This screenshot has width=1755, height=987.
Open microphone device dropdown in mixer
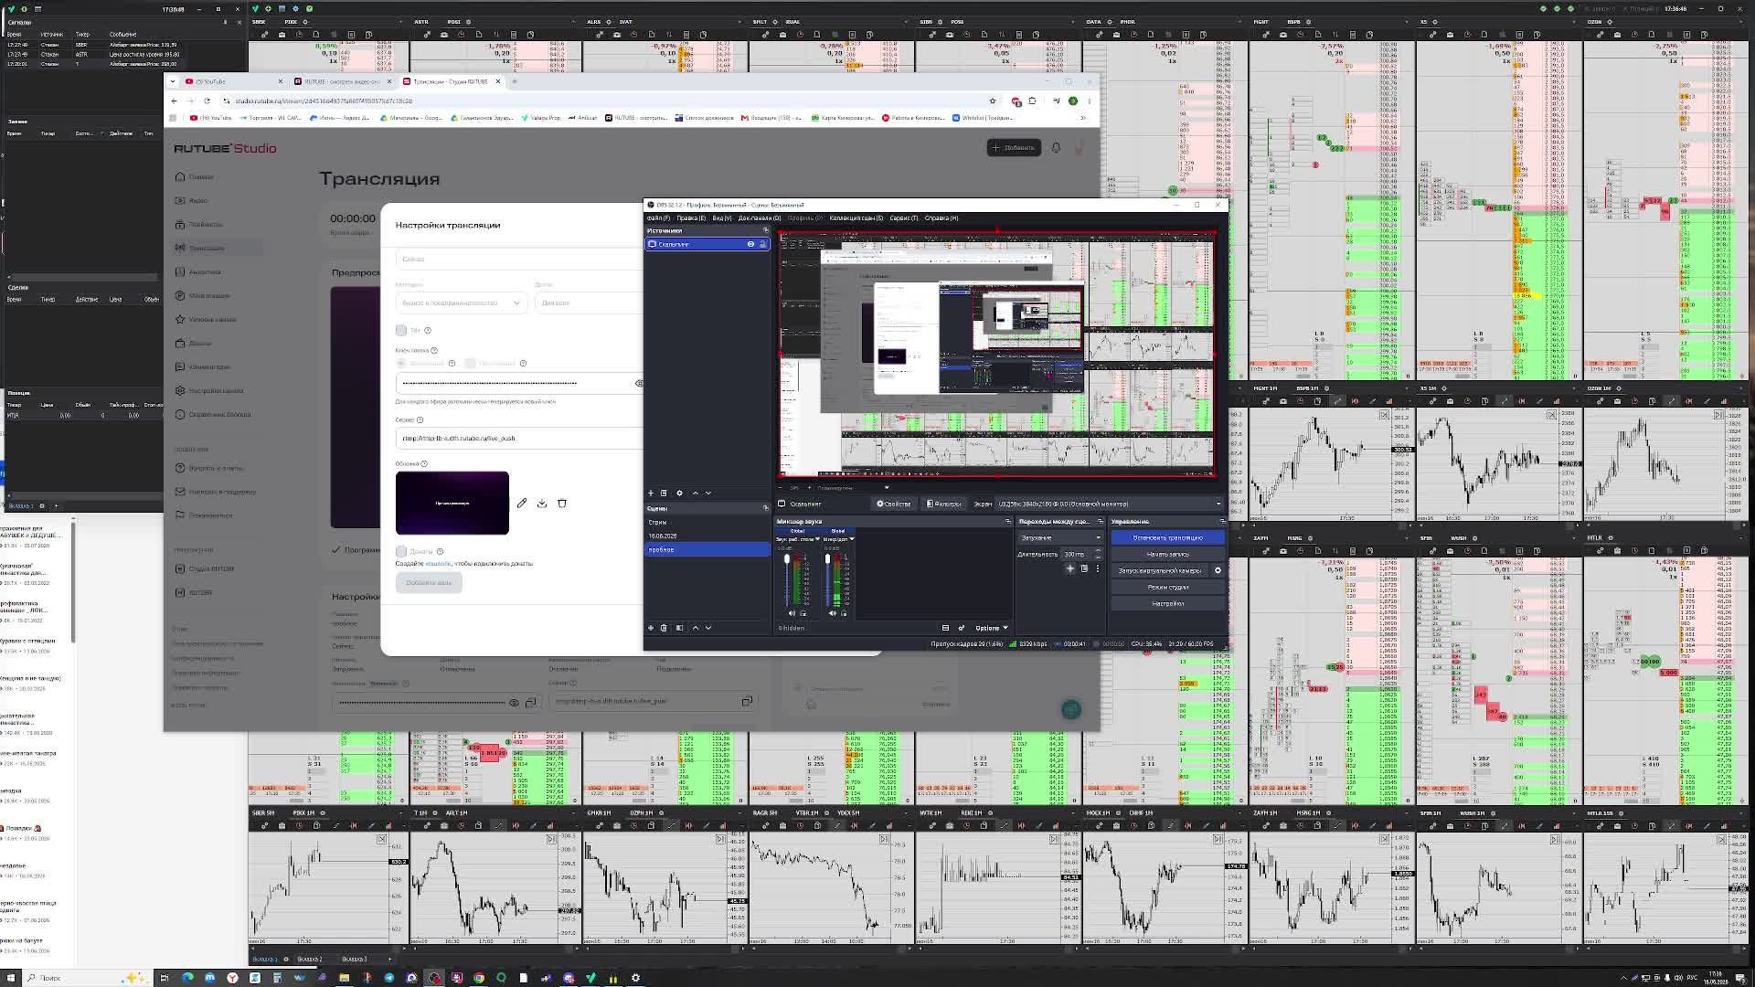pyautogui.click(x=838, y=539)
